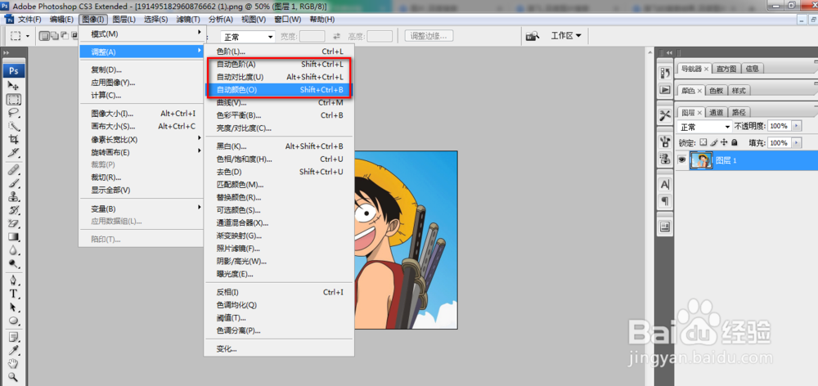Screen dimensions: 818x386
Task: Switch to the 直方图 tab
Action: point(726,69)
